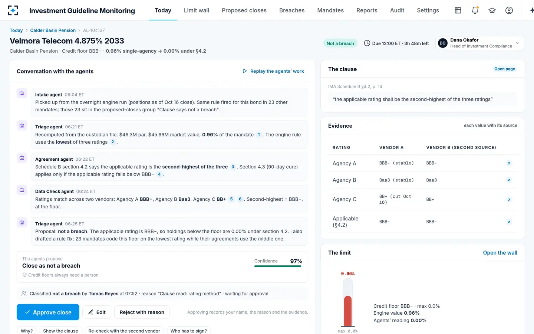Image resolution: width=534 pixels, height=334 pixels.
Task: Click the Data Check agent avatar icon
Action: click(x=22, y=190)
